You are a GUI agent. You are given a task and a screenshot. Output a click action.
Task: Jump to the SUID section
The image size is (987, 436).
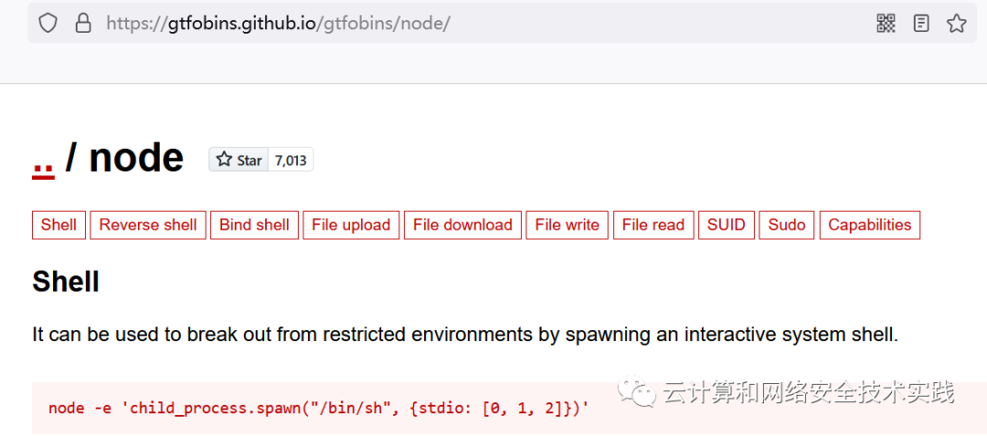[x=727, y=225]
